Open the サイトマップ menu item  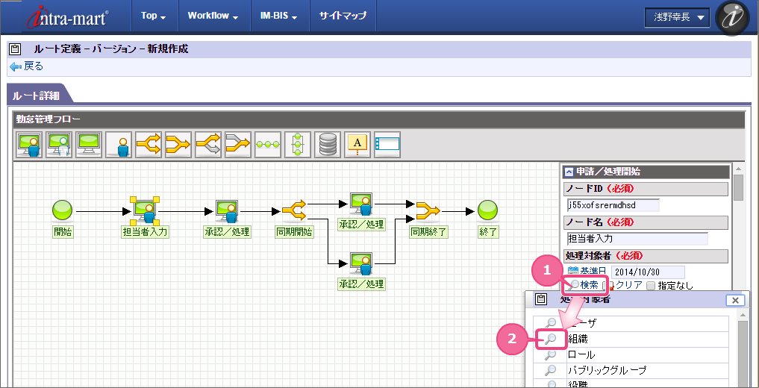click(x=343, y=16)
